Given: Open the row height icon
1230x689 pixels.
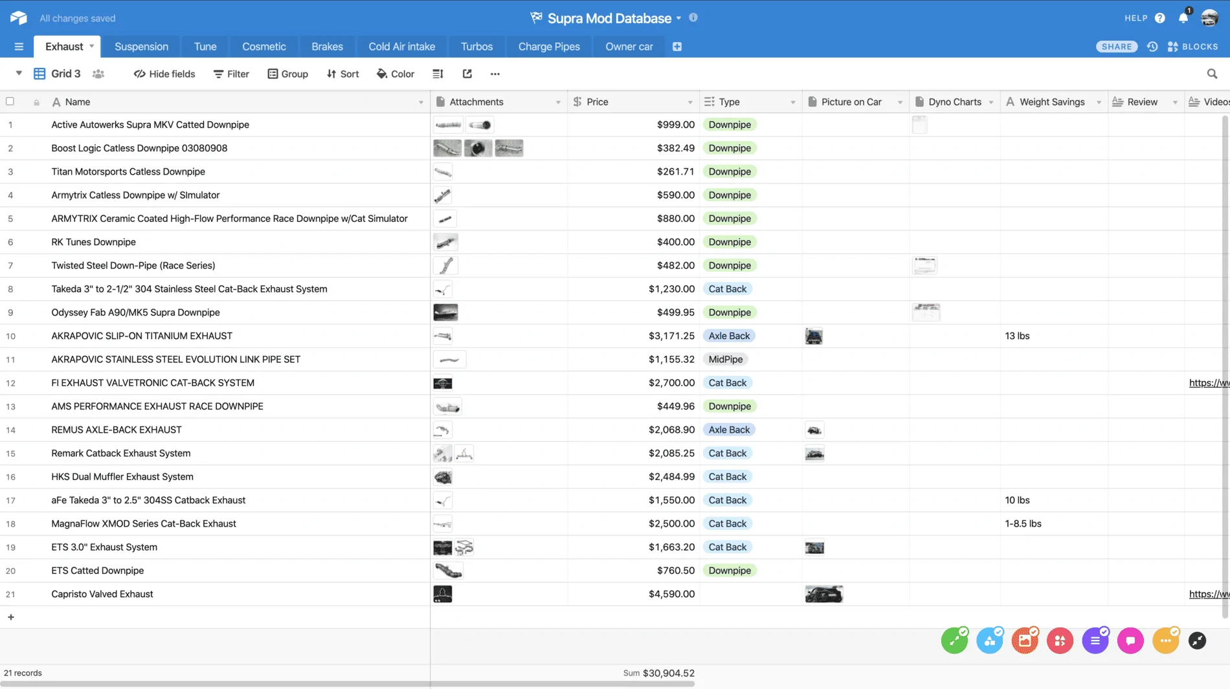Looking at the screenshot, I should click(x=438, y=74).
